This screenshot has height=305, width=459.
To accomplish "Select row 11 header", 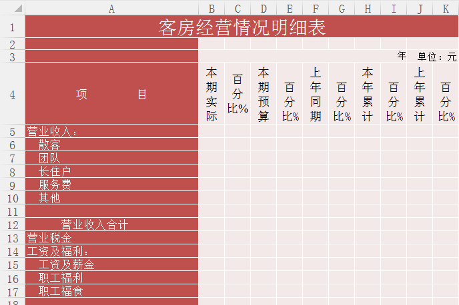I will point(12,211).
